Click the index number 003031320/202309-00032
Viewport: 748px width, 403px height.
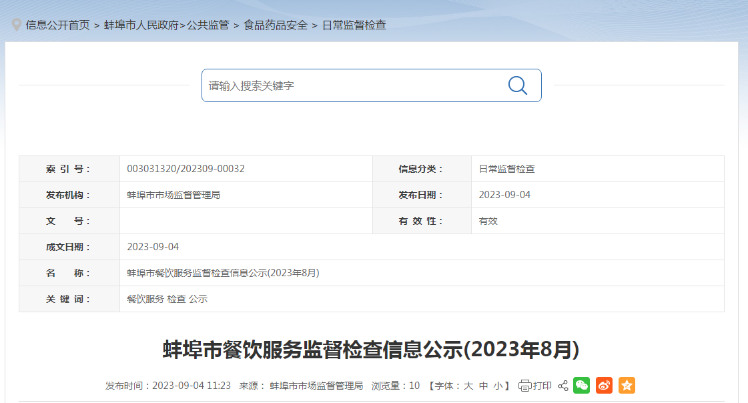coord(185,169)
